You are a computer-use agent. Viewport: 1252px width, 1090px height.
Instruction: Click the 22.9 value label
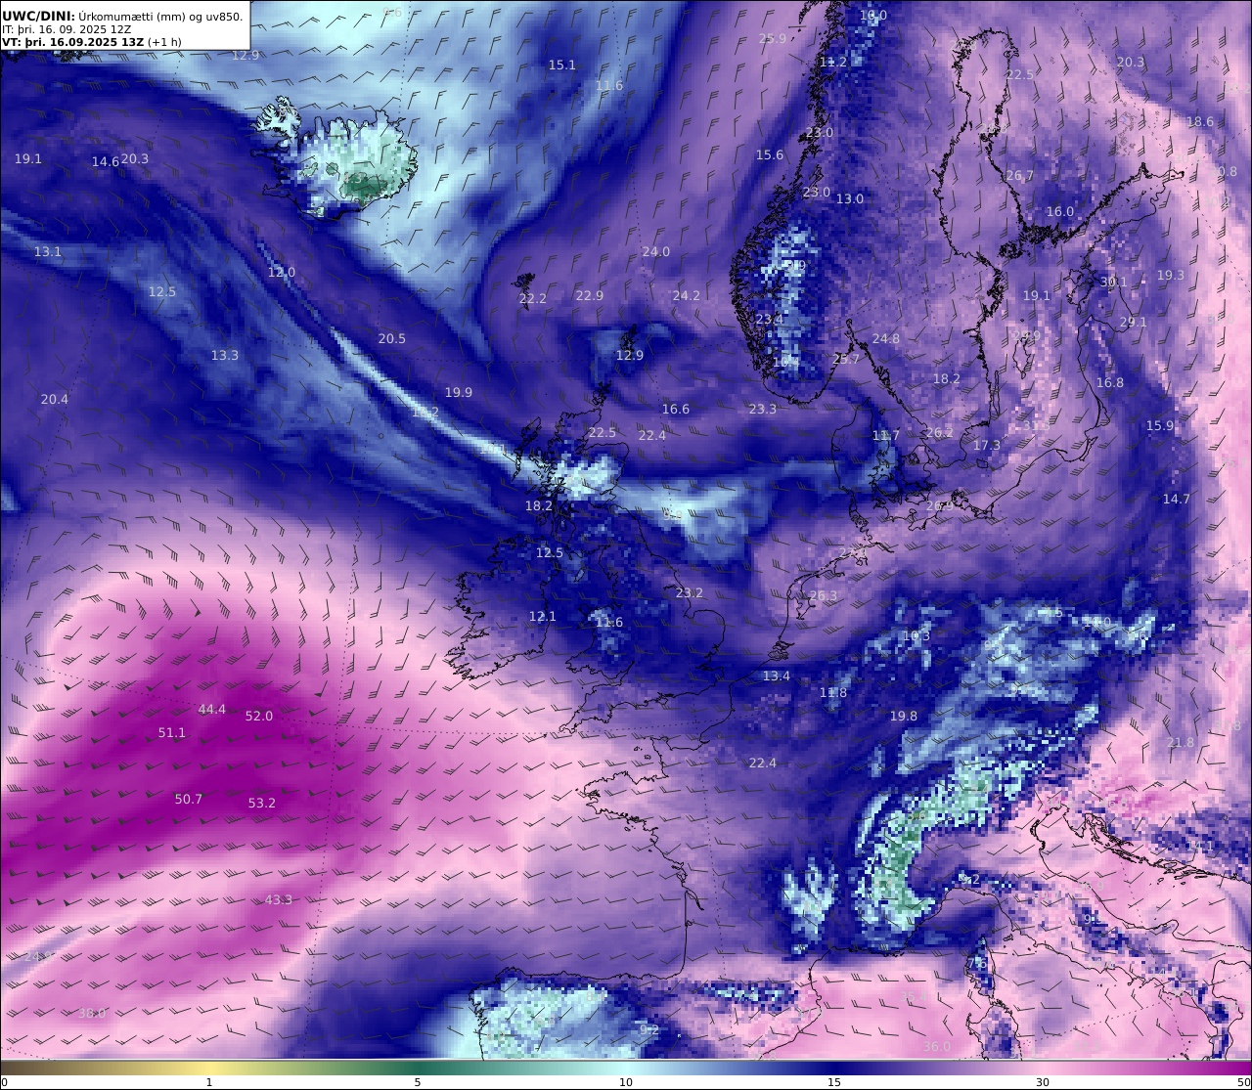click(x=589, y=295)
